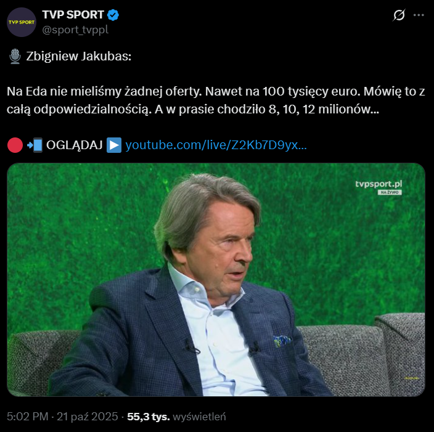The image size is (434, 432).
Task: Click the 5:02 PM timestamp
Action: 28,417
